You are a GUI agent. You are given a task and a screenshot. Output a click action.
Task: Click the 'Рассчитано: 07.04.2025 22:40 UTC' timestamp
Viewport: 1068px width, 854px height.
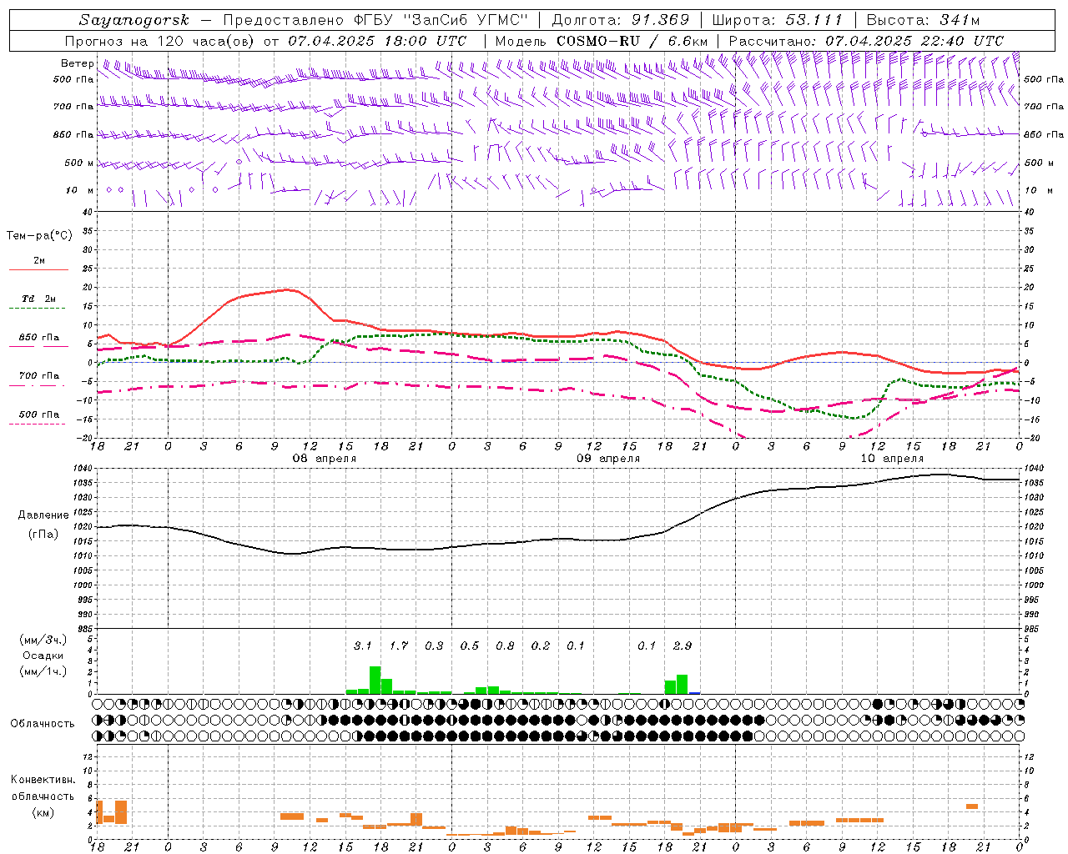pos(866,41)
